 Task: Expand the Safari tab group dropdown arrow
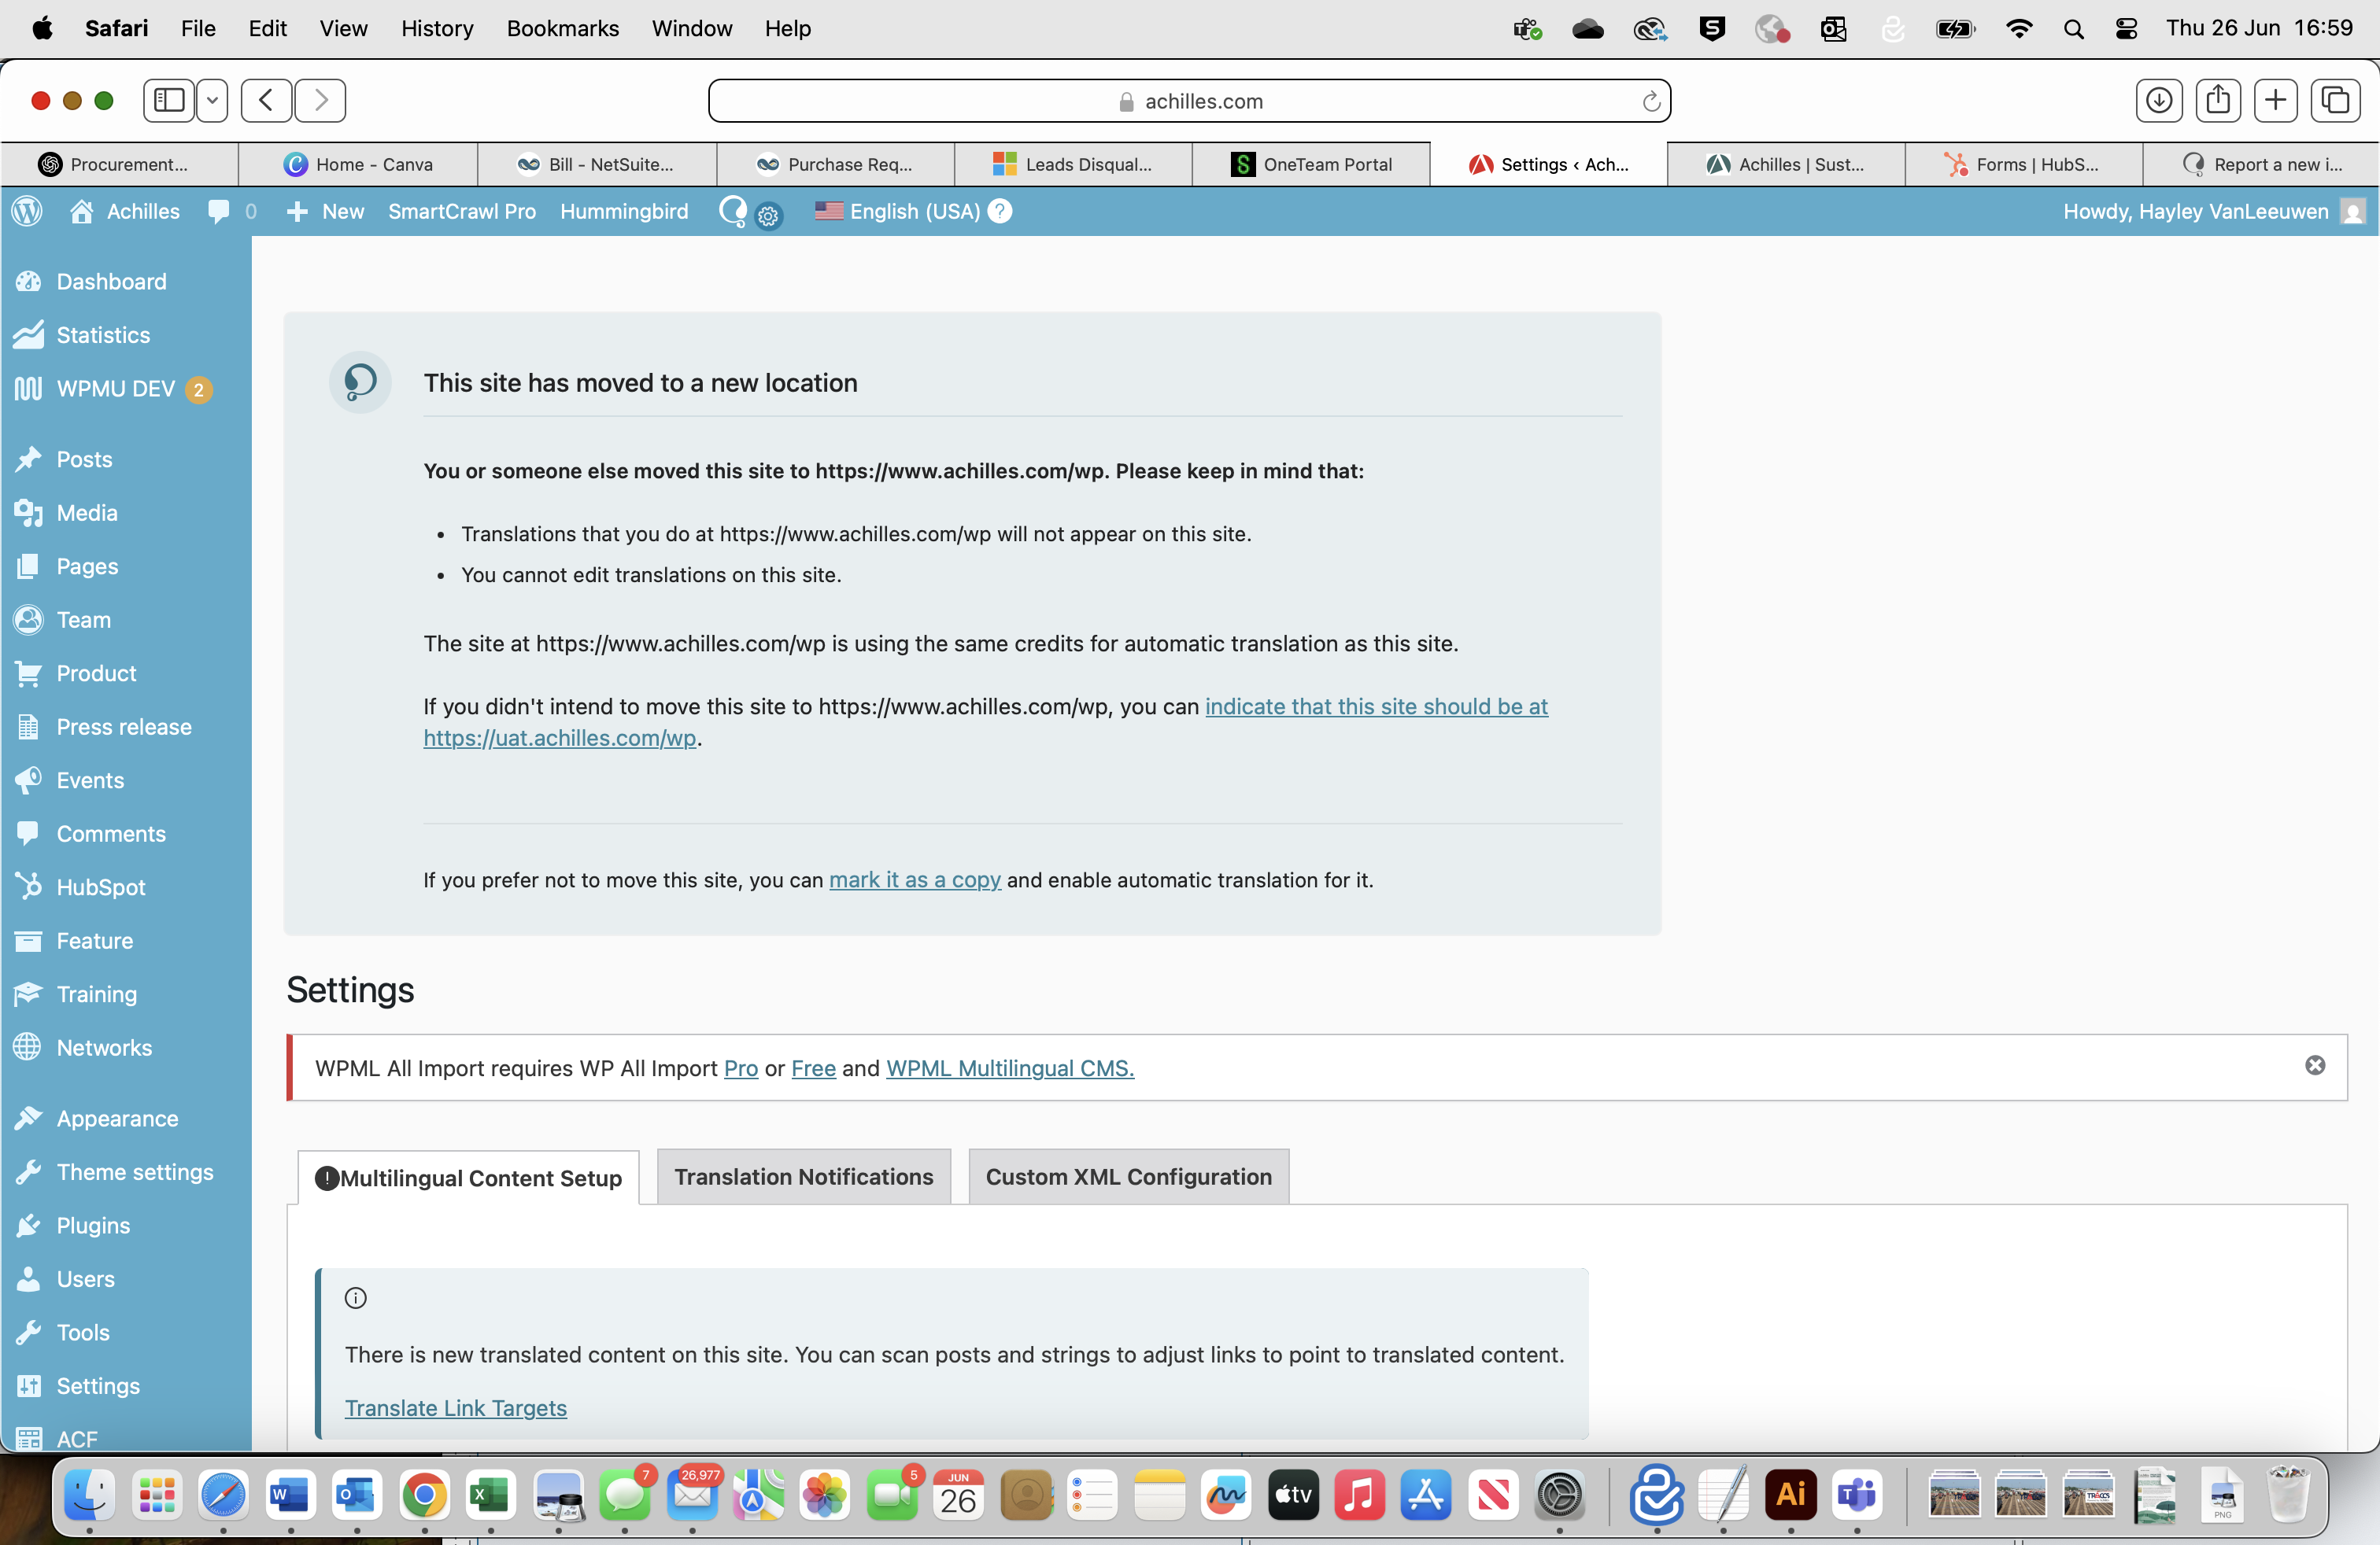coord(212,100)
